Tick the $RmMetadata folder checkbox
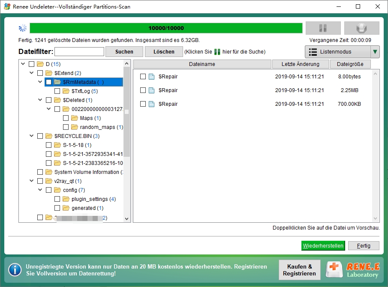This screenshot has height=287, width=388. (49, 82)
